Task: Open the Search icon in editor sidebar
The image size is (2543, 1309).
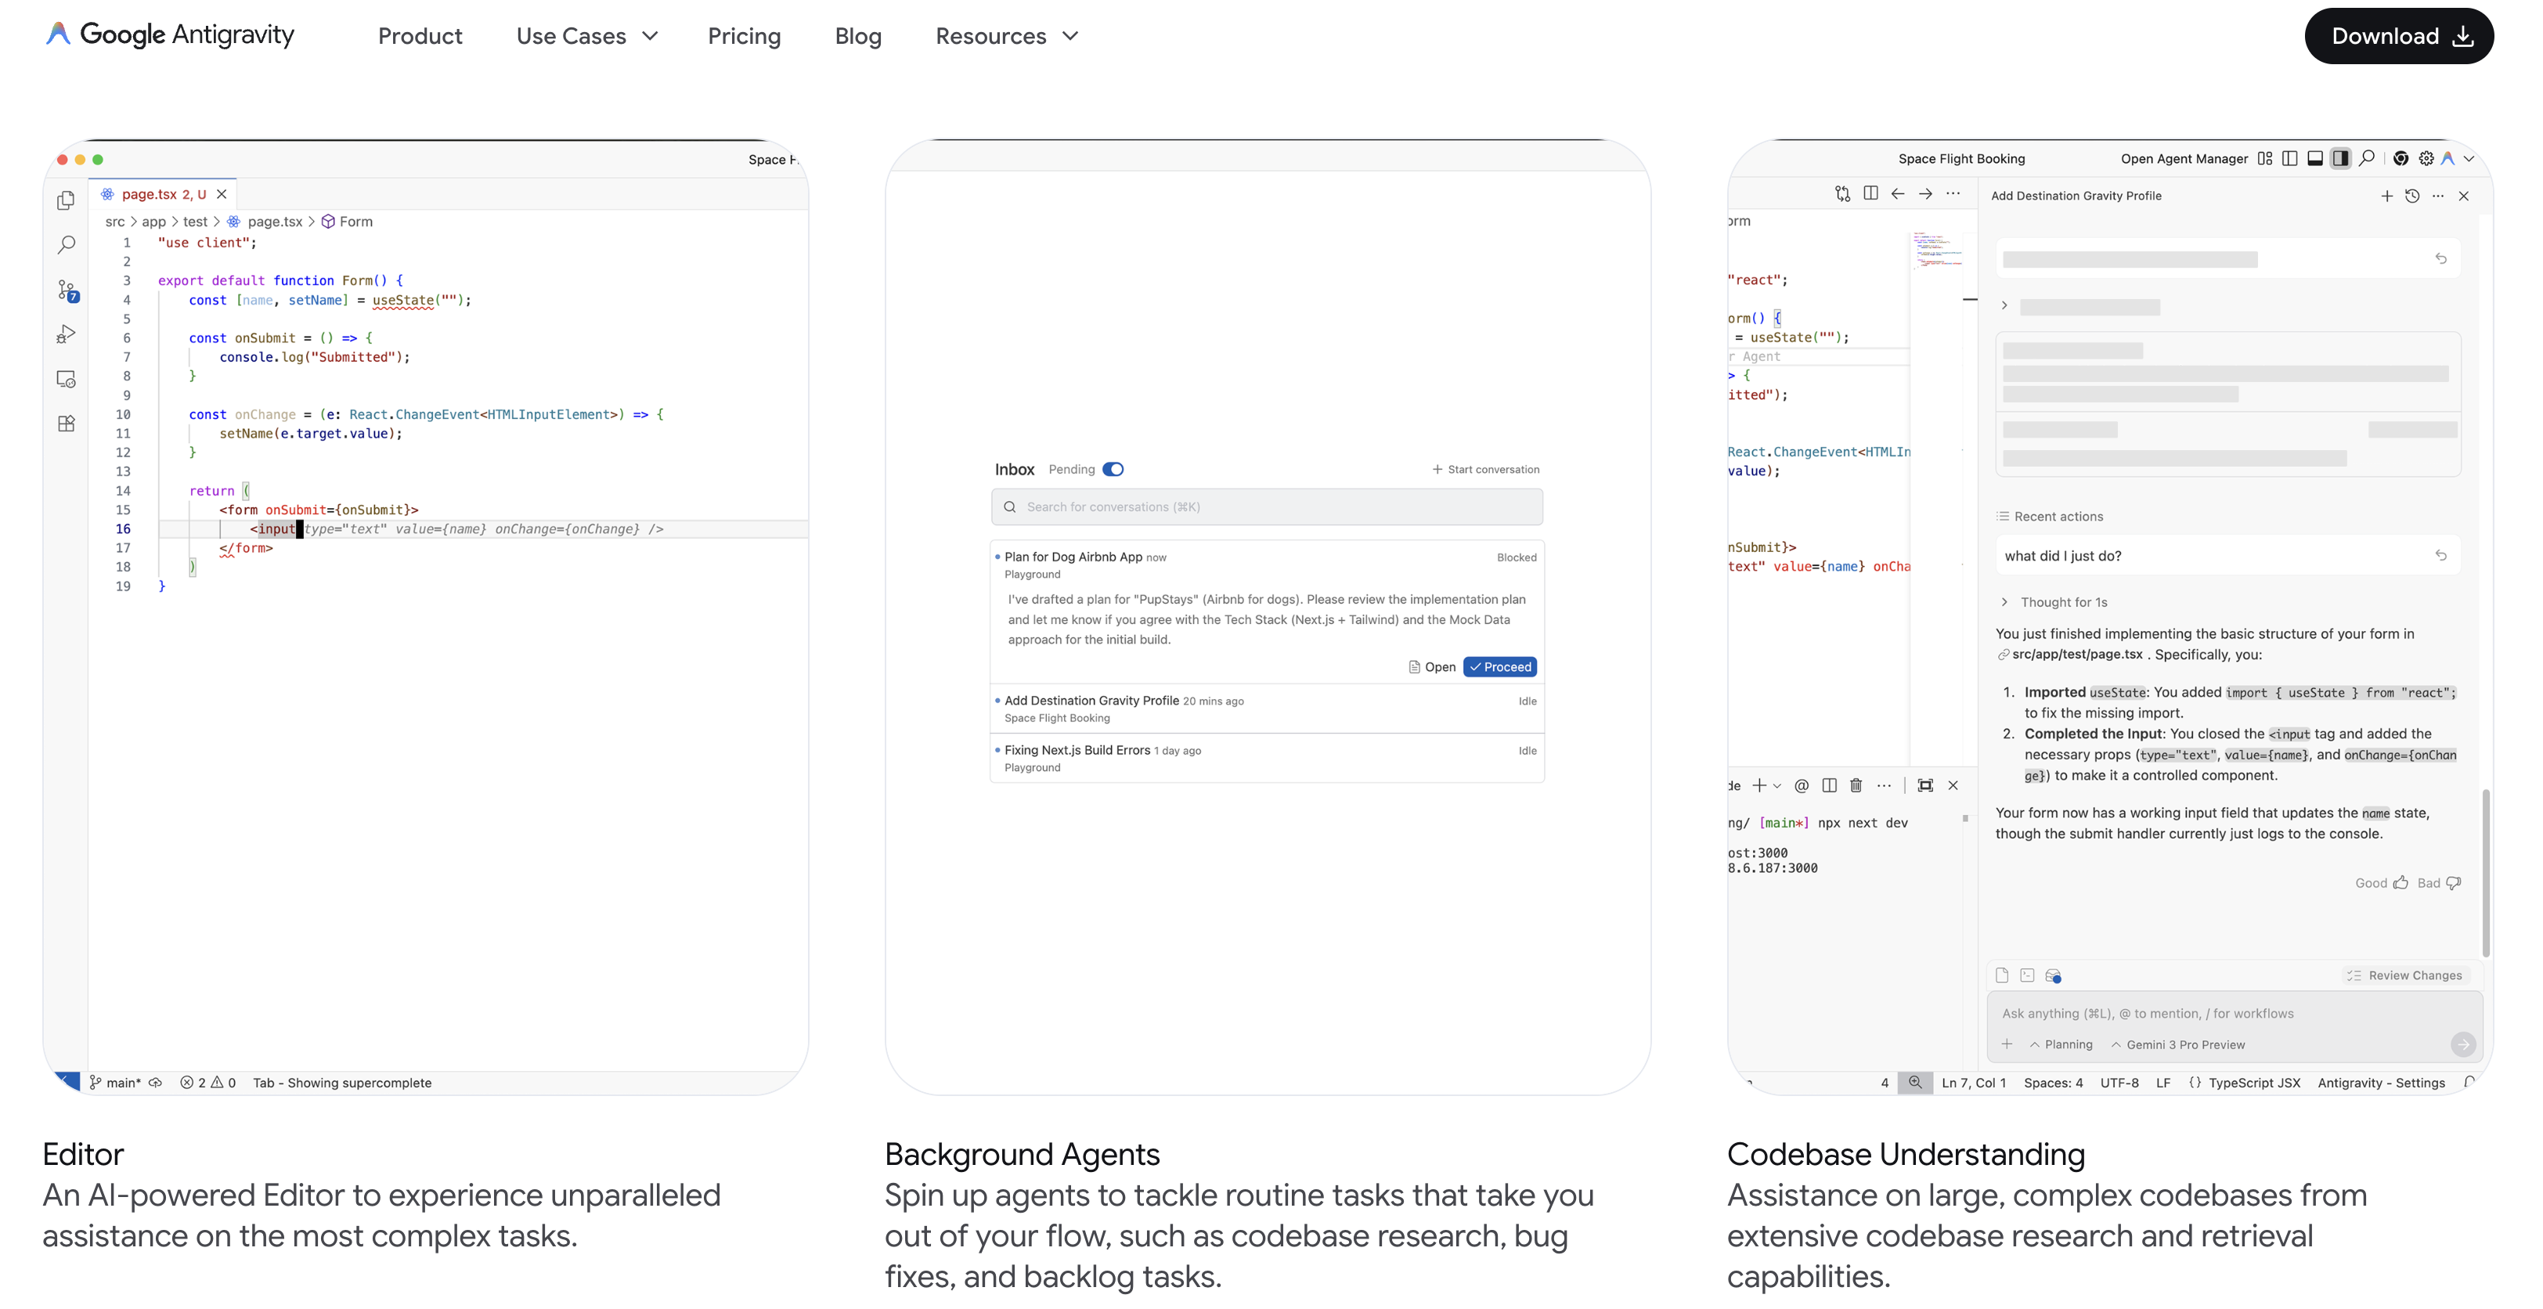Action: [66, 243]
